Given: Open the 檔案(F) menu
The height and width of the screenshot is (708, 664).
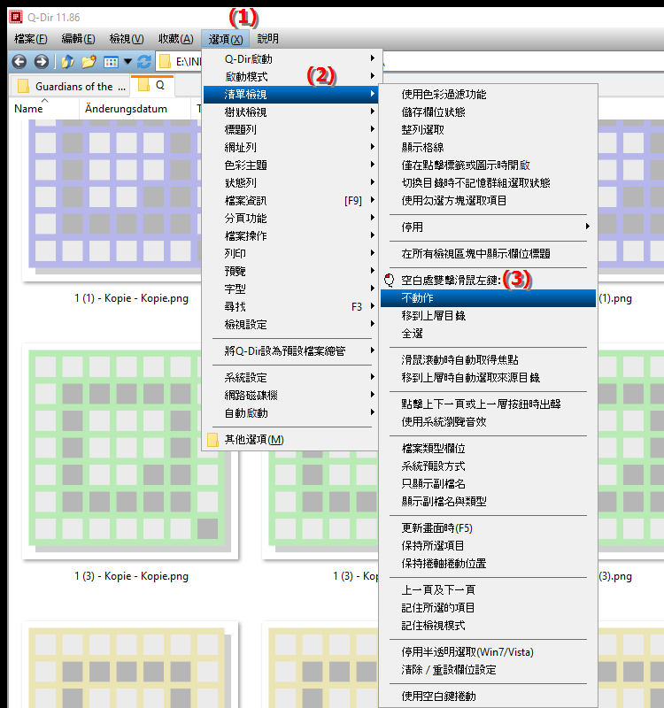Looking at the screenshot, I should 31,39.
